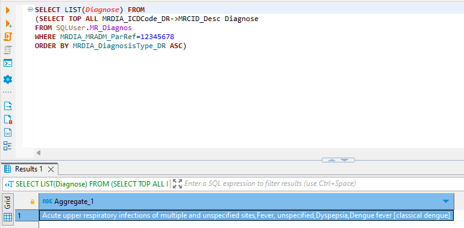Click the up arrow on the panel divider
This screenshot has width=464, height=228.
[x=332, y=160]
